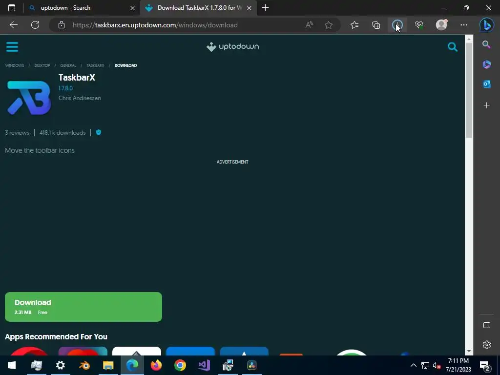Toggle the sidebar hide button
Image resolution: width=500 pixels, height=375 pixels.
[487, 325]
